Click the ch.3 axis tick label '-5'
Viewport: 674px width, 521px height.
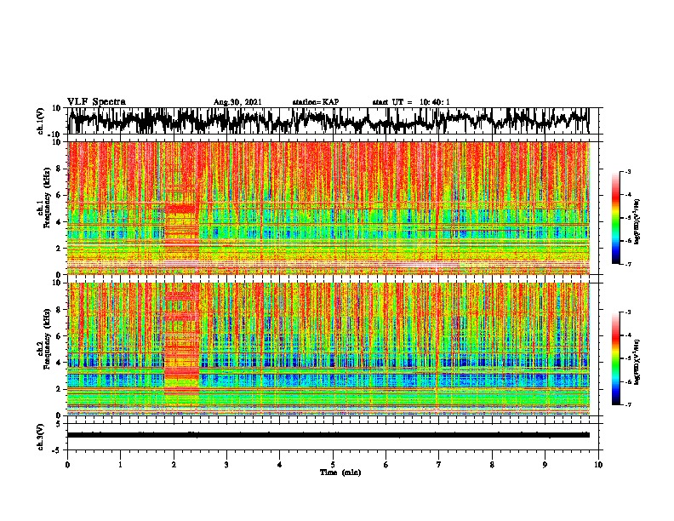(57, 449)
